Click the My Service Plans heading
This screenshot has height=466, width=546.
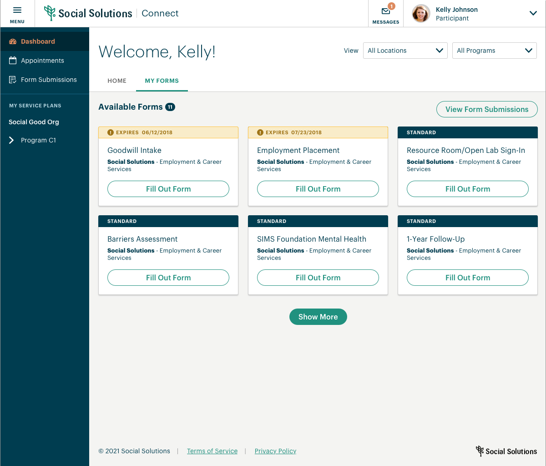pyautogui.click(x=35, y=106)
